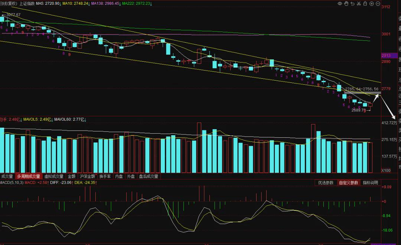This screenshot has height=245, width=401.
Task: Click the MAVOL60: 2.77亿 volume label
Action: tap(70, 120)
